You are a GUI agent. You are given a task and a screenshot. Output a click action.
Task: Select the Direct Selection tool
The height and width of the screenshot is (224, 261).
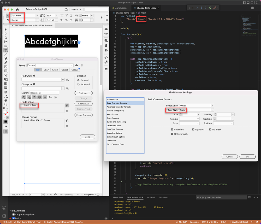pyautogui.click(x=6, y=34)
